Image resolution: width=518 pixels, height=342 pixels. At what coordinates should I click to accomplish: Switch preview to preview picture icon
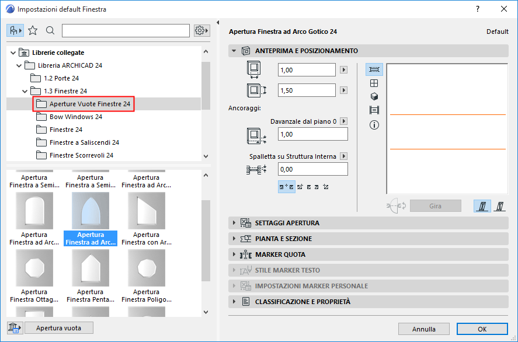click(x=374, y=110)
